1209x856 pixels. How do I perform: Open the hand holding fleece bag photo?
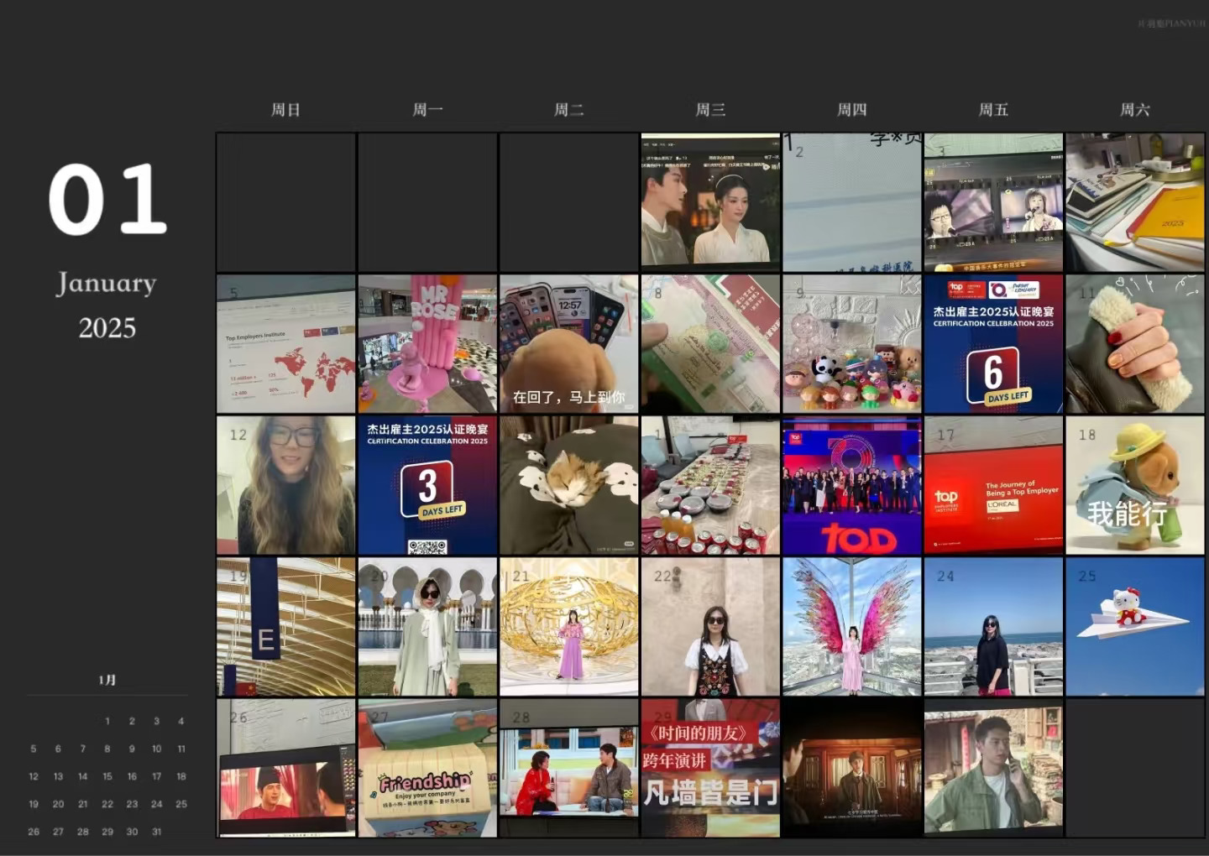(1134, 343)
